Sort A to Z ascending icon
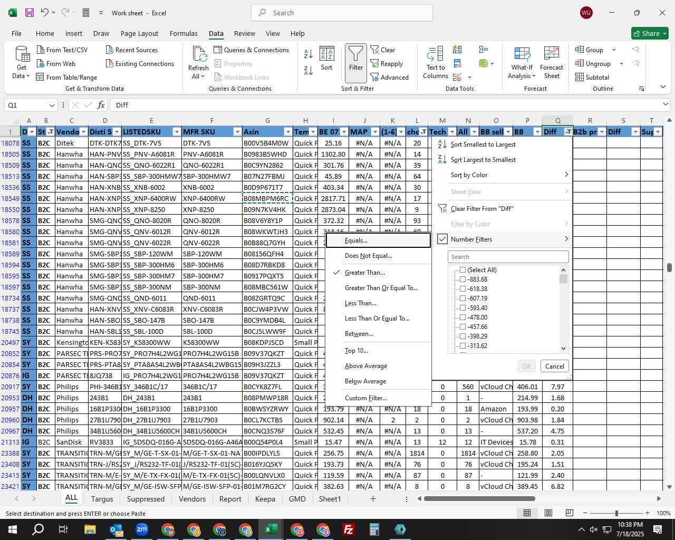The width and height of the screenshot is (675, 540). pos(308,53)
